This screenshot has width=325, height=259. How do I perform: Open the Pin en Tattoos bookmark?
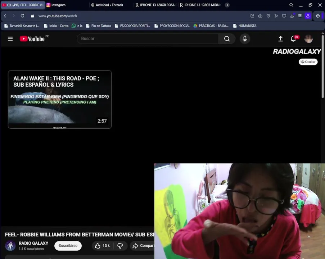point(99,26)
